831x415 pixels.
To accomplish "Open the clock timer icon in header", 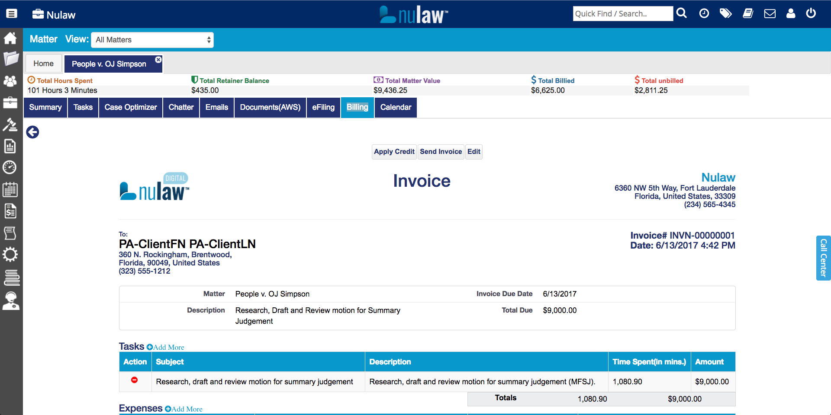I will (x=704, y=14).
